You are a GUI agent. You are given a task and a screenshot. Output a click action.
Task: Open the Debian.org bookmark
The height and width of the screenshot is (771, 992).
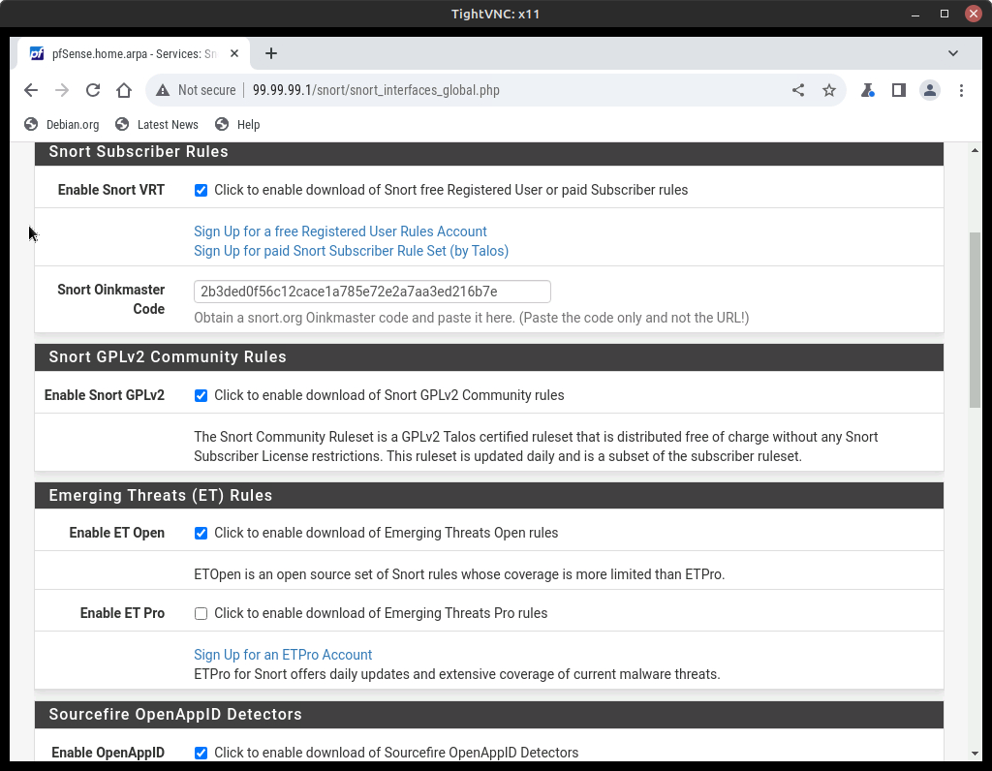61,125
